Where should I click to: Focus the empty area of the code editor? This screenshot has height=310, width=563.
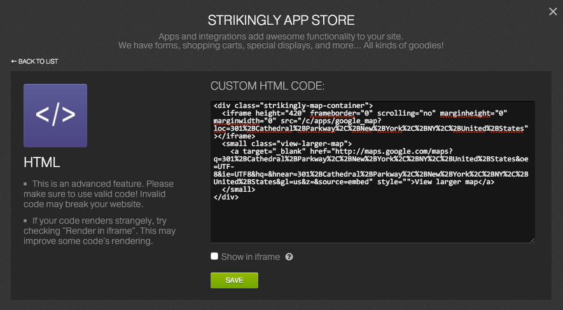372,221
